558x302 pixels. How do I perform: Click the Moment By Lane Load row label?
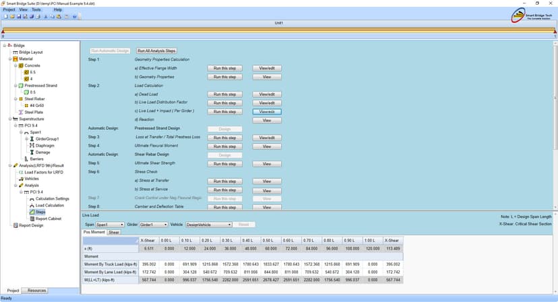pos(111,272)
